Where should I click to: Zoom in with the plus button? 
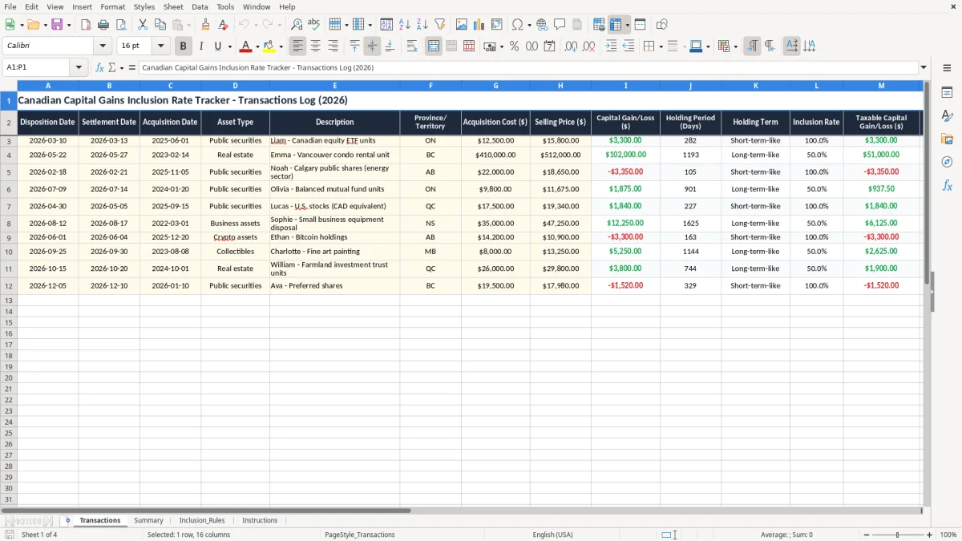tap(930, 535)
